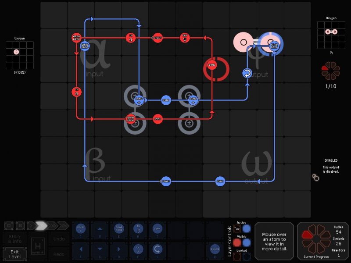The width and height of the screenshot is (351, 263).
Task: Select the red START symbol on the top path
Action: click(158, 38)
